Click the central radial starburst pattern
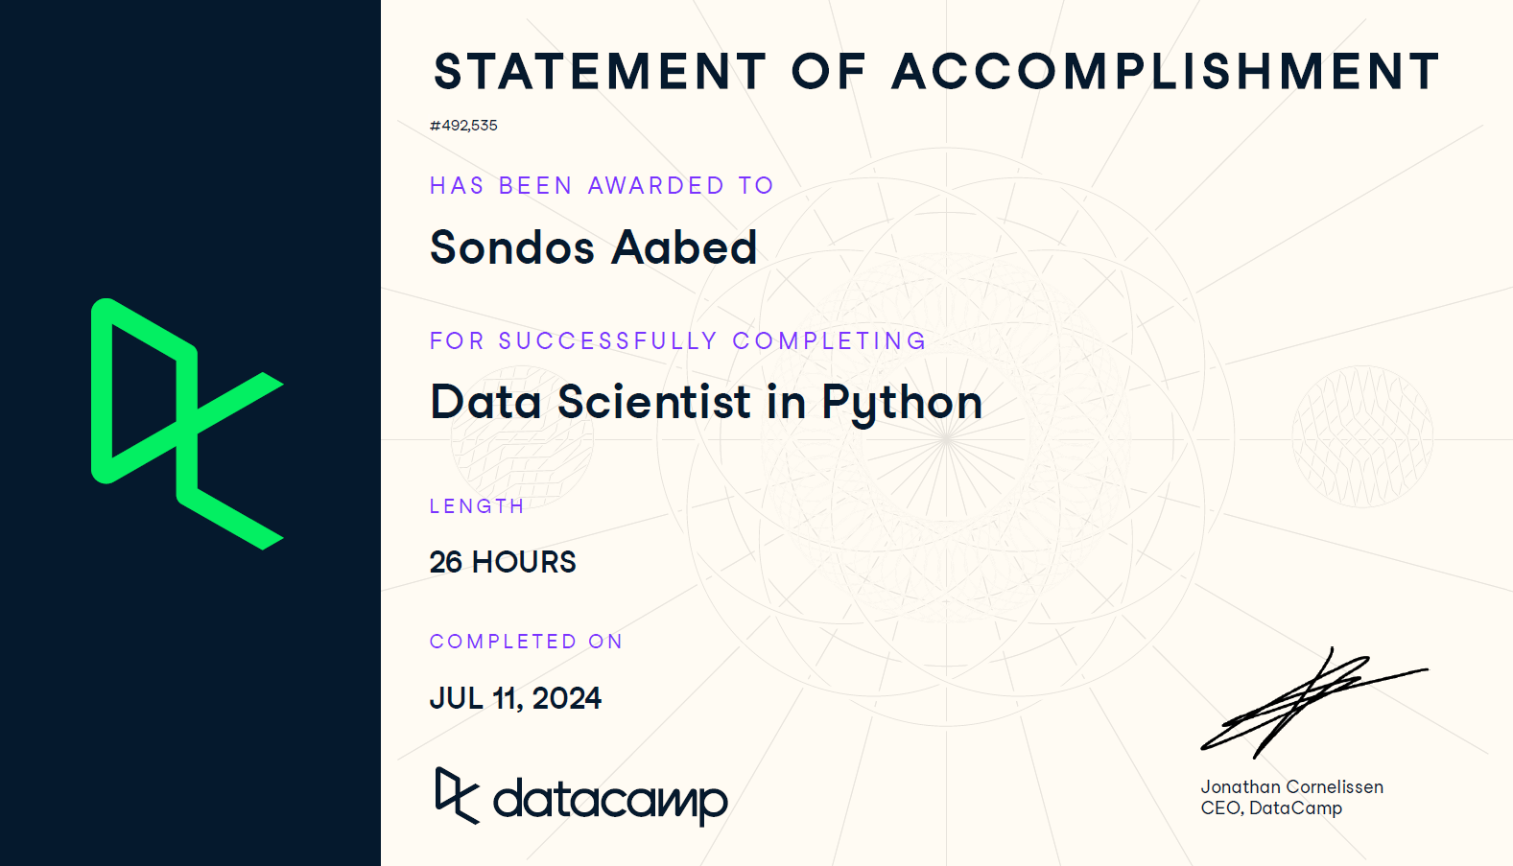This screenshot has height=866, width=1513. [947, 438]
